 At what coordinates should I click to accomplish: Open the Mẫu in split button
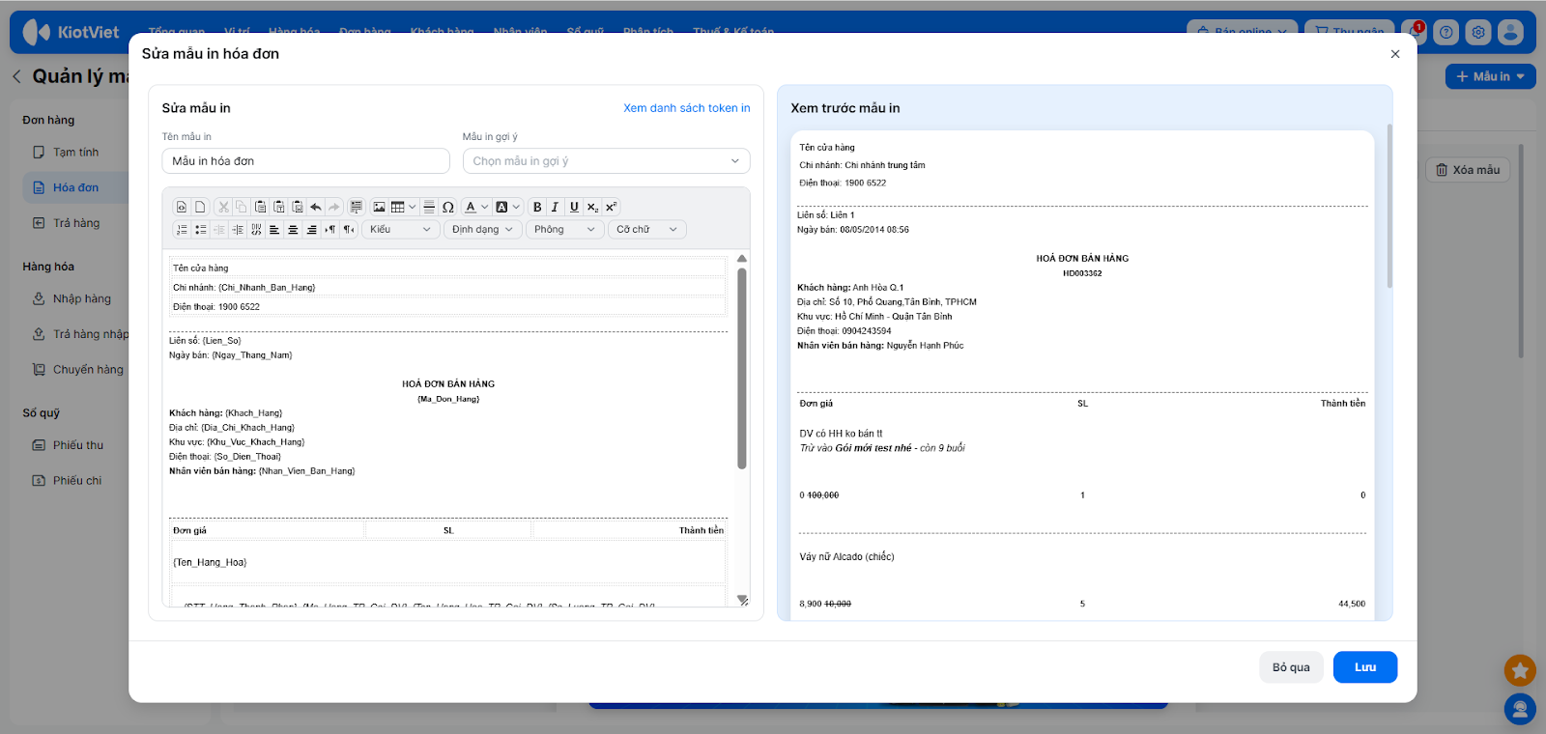click(x=1491, y=76)
